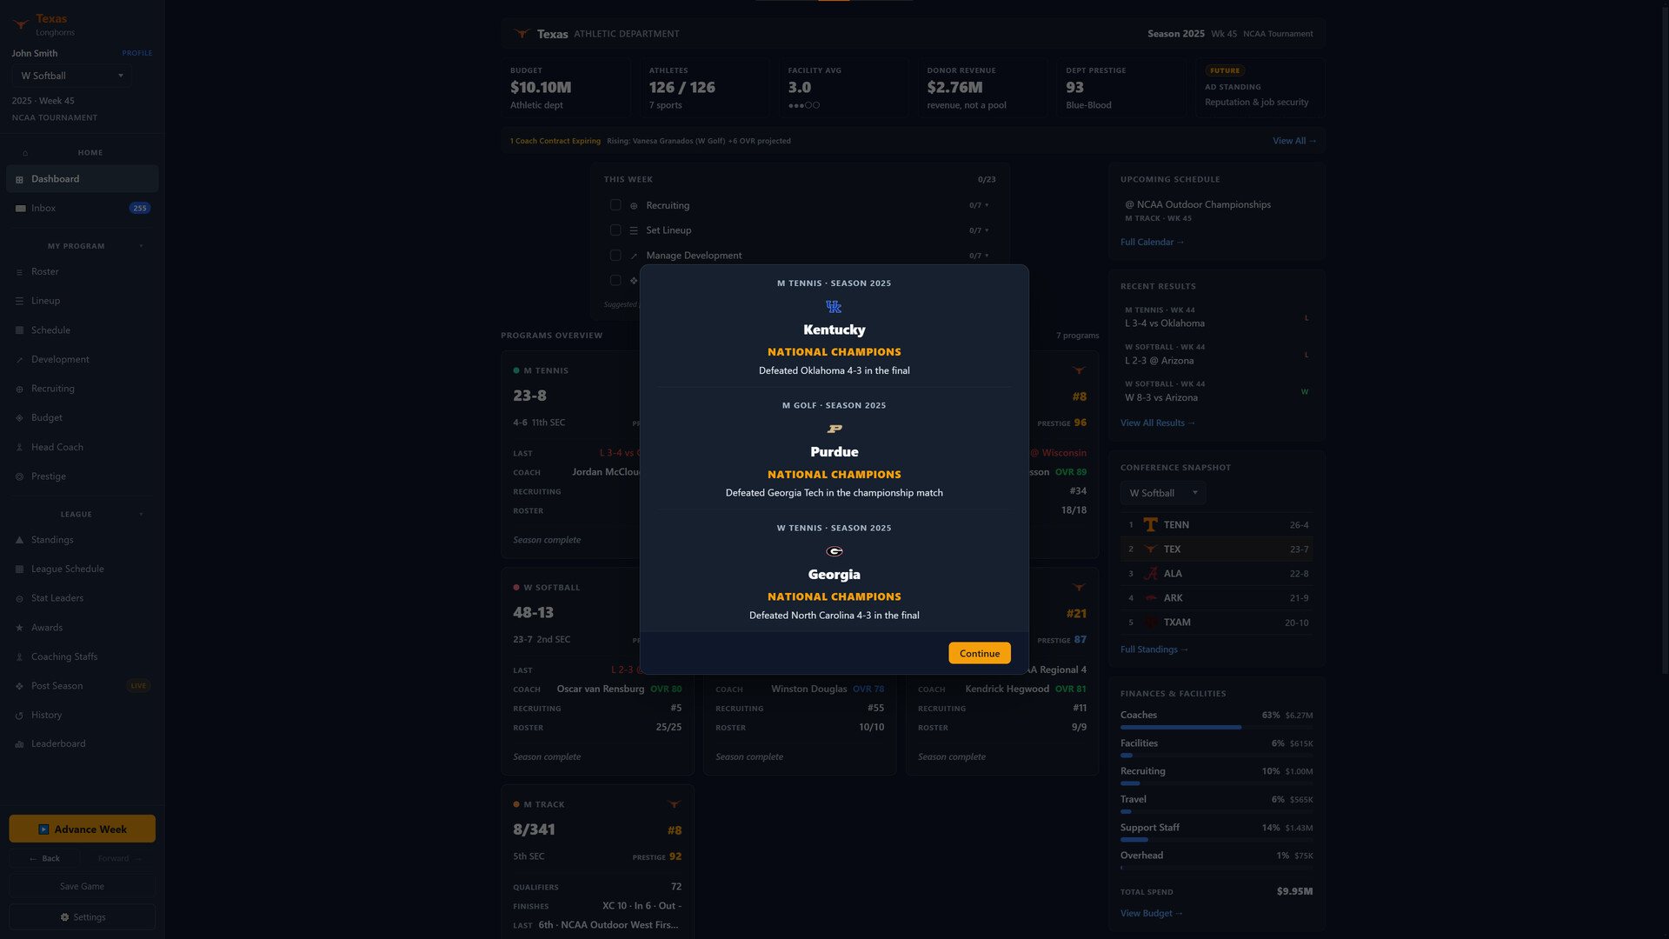1669x939 pixels.
Task: Click the Head Coach person icon
Action: click(19, 448)
